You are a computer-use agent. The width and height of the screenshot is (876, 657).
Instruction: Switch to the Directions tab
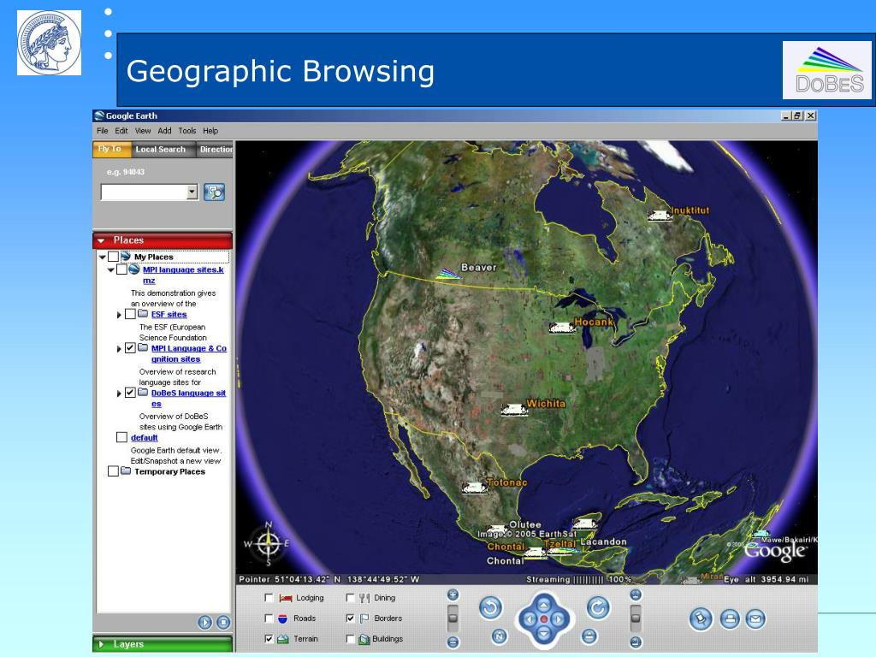(x=215, y=150)
